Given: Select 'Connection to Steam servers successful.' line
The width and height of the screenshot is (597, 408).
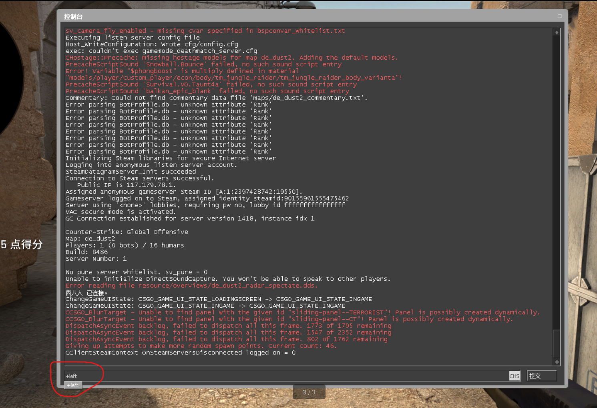Looking at the screenshot, I should tap(140, 178).
